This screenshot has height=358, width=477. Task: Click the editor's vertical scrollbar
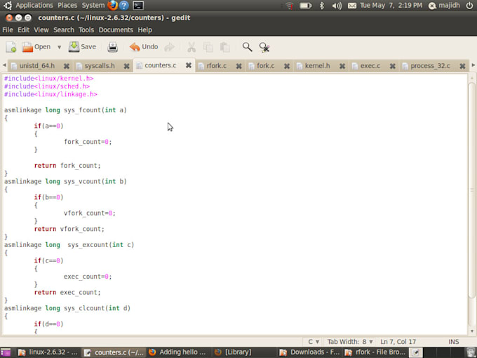(470, 204)
